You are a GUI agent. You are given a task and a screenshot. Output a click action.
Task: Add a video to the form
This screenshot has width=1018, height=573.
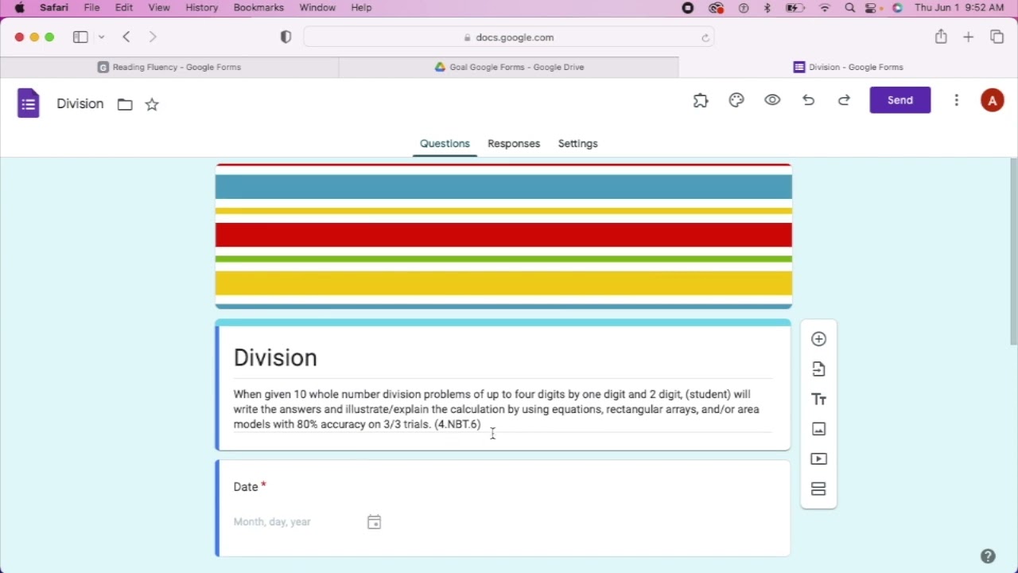tap(818, 459)
